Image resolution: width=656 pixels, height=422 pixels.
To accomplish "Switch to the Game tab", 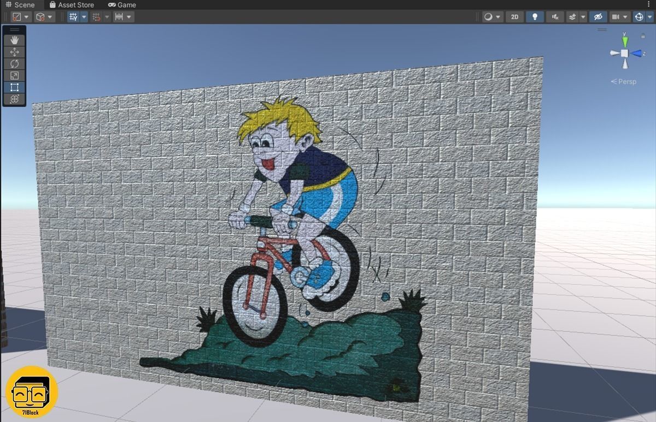I will [x=122, y=5].
